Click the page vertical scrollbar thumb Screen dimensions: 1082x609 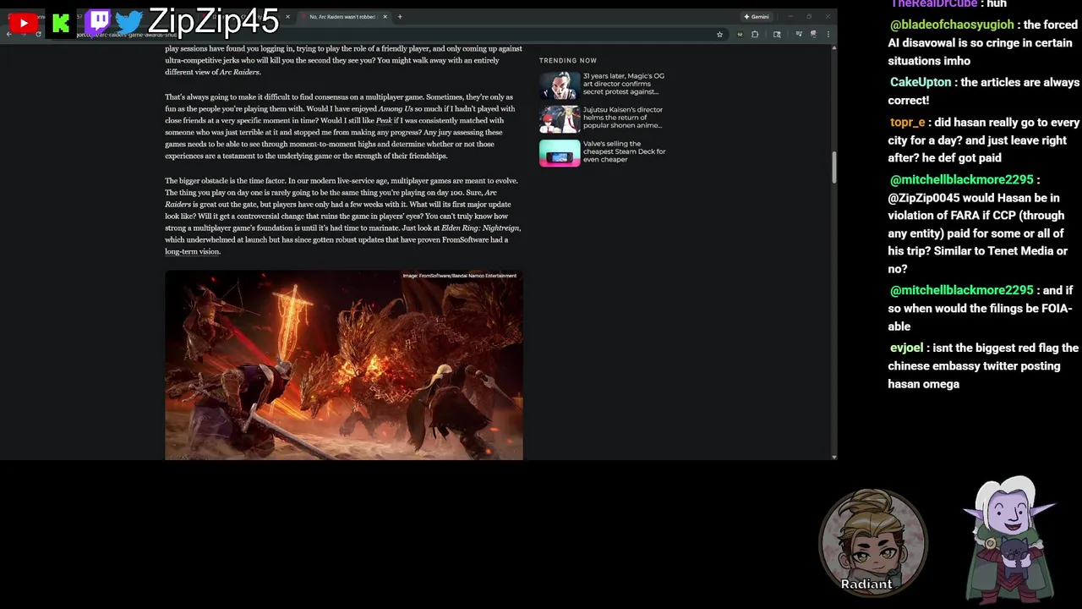pos(833,167)
